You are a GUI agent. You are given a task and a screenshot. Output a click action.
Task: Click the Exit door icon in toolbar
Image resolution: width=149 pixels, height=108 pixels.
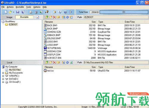(71, 12)
